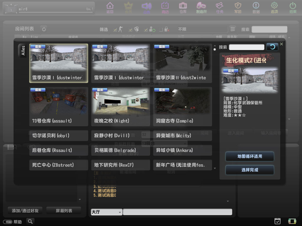Open the calendar check icon at bottom right

tap(277, 221)
